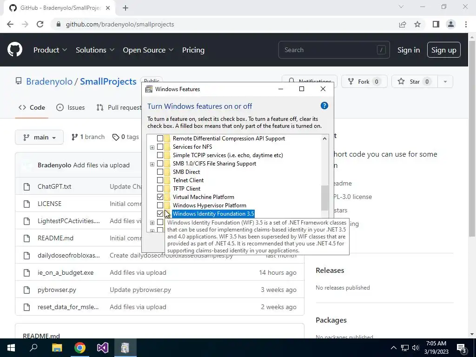476x357 pixels.
Task: Click the network tray icon
Action: coord(405,348)
